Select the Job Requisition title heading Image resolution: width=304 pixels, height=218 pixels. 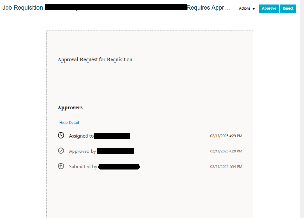tap(22, 7)
